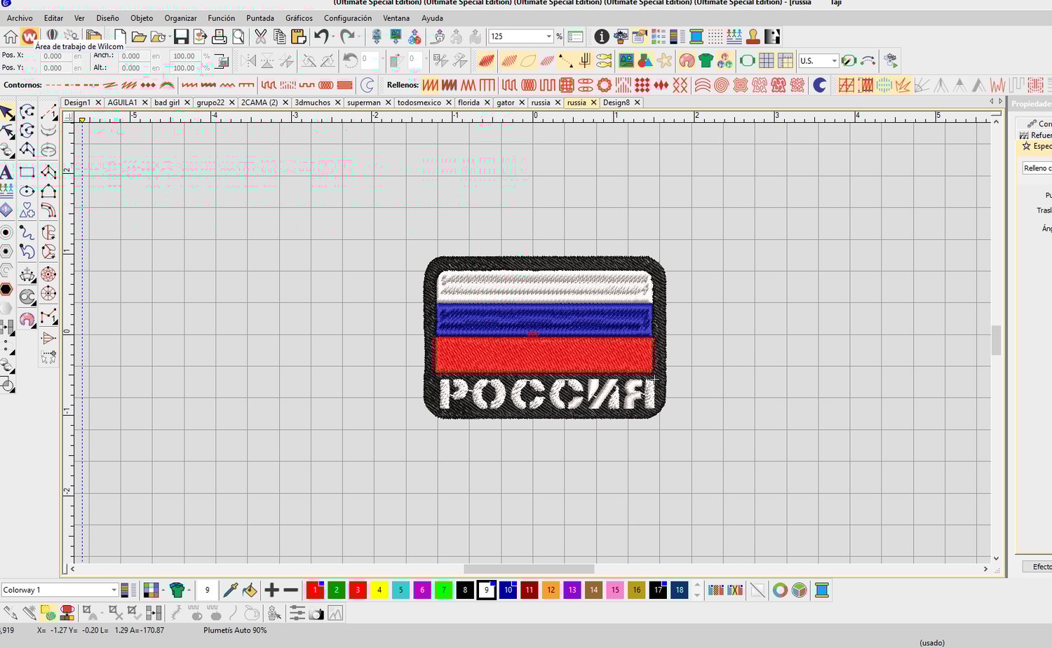
Task: Click first Rellenos tatami fill icon
Action: 430,85
